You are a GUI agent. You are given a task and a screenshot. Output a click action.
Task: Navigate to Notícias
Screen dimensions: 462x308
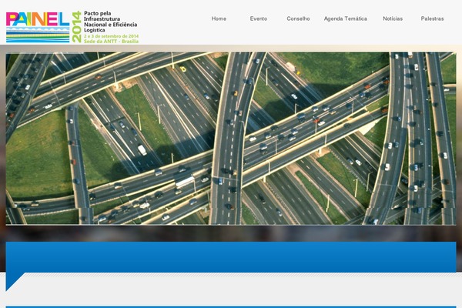(393, 18)
